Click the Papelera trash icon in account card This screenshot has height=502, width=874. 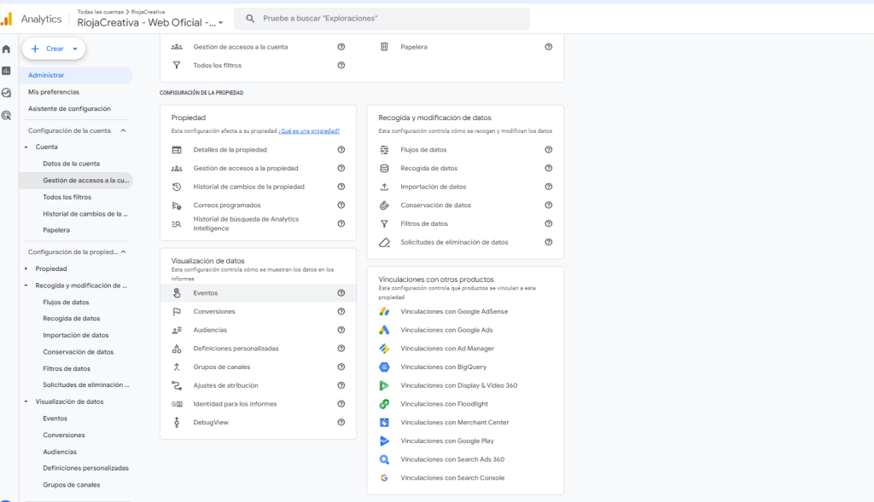tap(384, 47)
